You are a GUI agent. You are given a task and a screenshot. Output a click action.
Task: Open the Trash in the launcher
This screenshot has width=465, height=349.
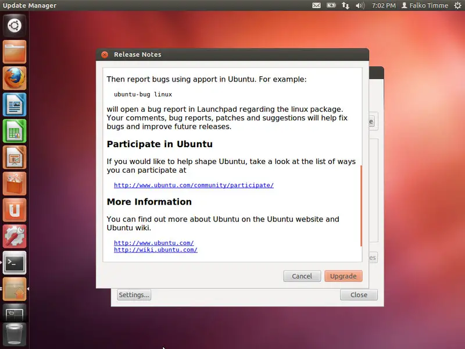coord(15,335)
